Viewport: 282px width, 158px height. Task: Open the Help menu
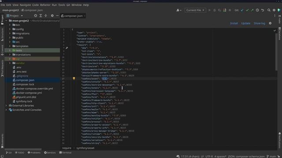86,5
